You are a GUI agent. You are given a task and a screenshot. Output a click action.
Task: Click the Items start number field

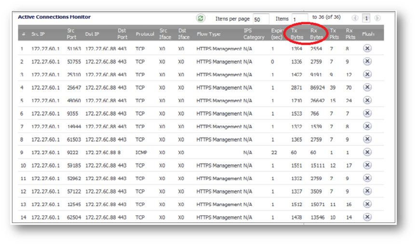point(299,19)
